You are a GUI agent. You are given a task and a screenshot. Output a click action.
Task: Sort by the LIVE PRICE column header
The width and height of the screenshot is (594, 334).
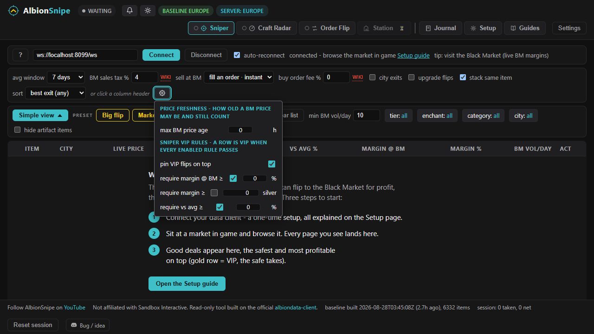tap(129, 148)
